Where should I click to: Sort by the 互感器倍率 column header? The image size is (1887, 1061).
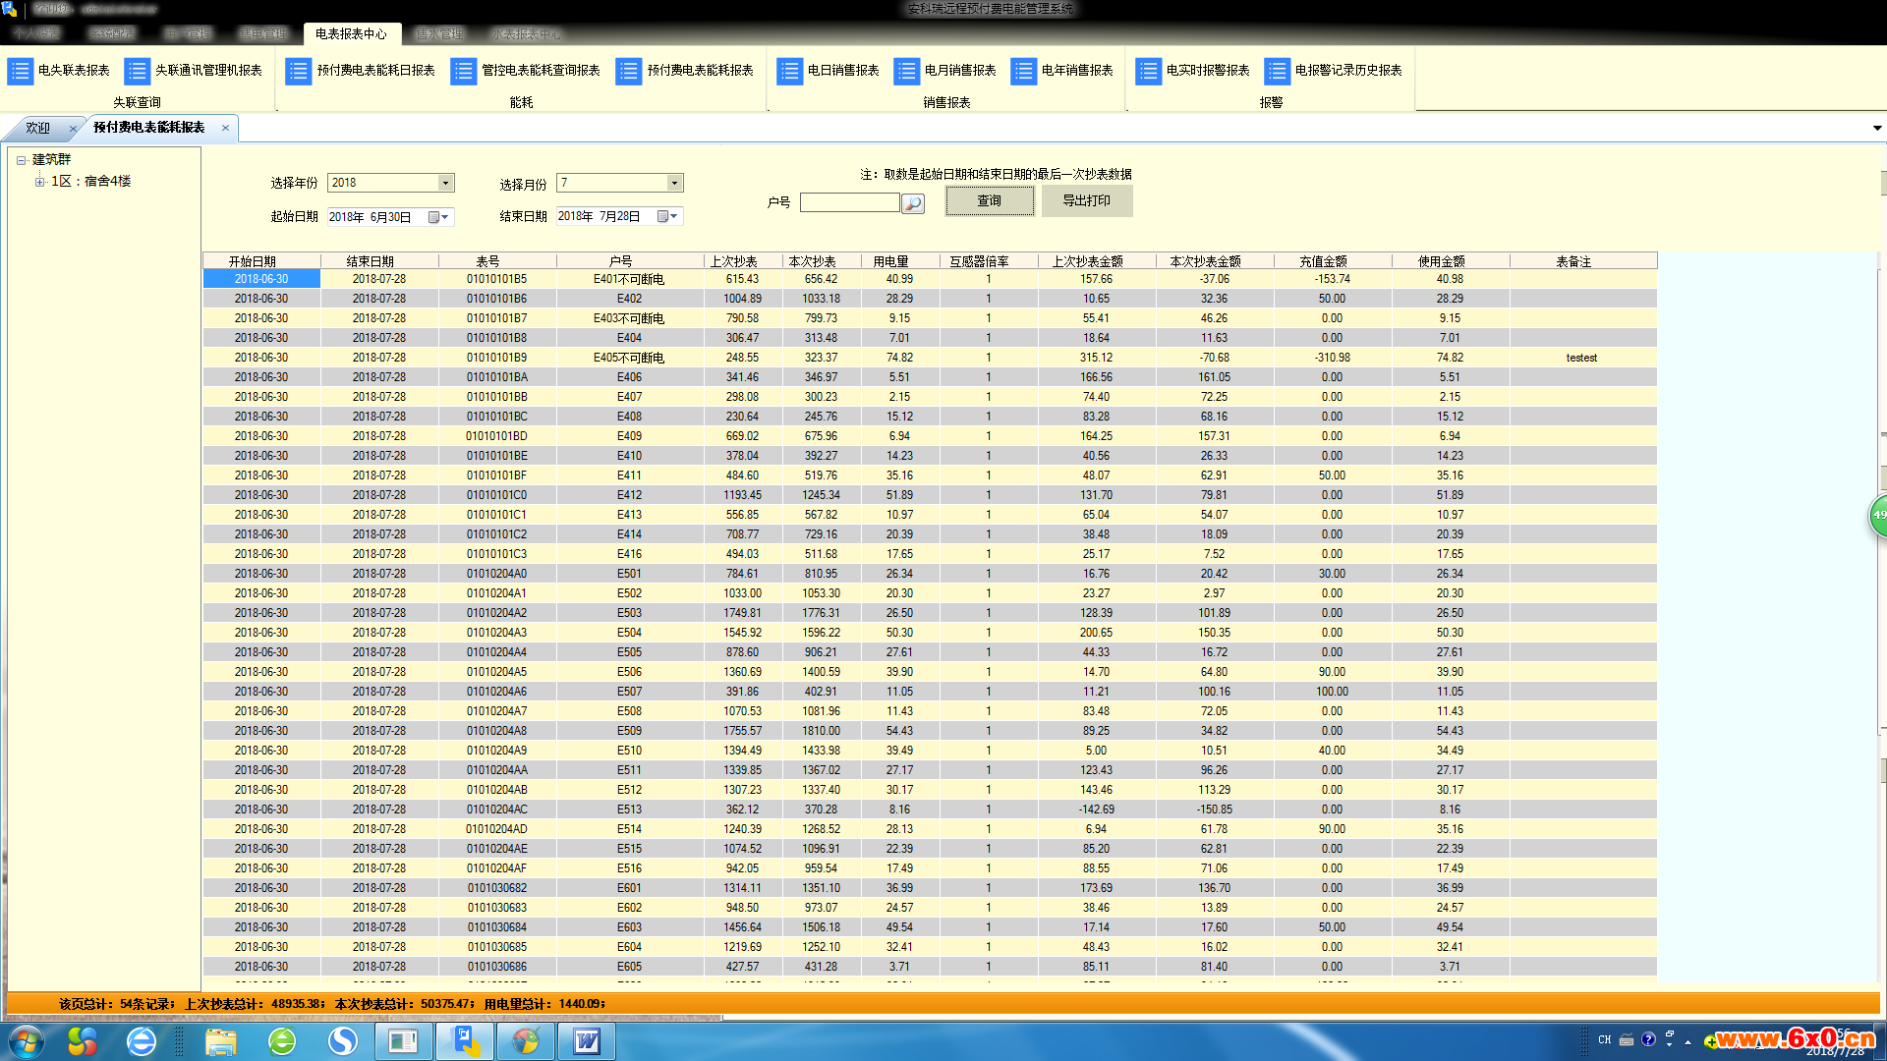[x=989, y=261]
